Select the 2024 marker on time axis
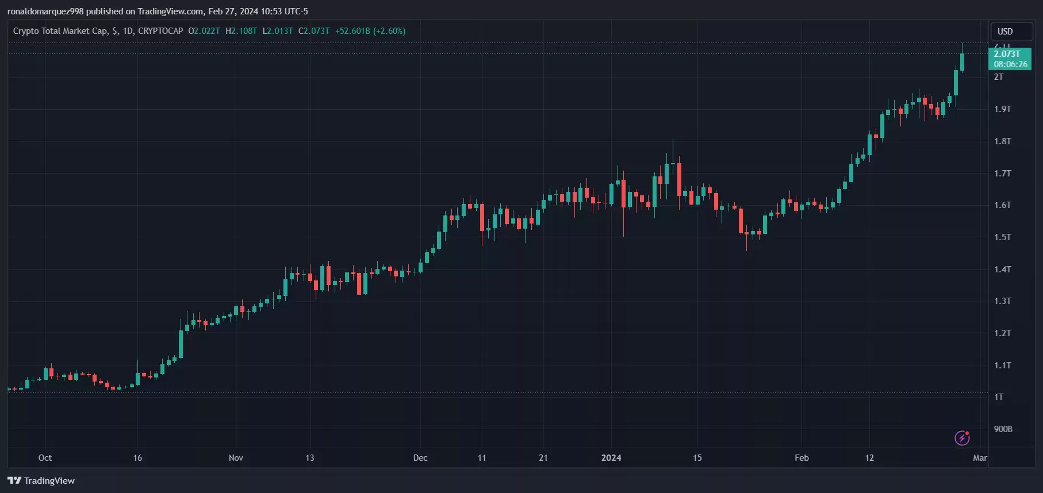The image size is (1043, 493). [611, 458]
